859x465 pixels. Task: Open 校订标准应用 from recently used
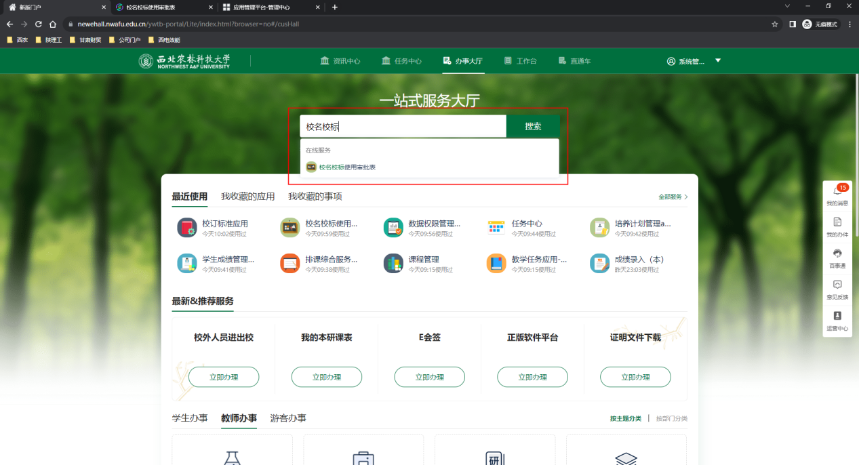click(187, 228)
